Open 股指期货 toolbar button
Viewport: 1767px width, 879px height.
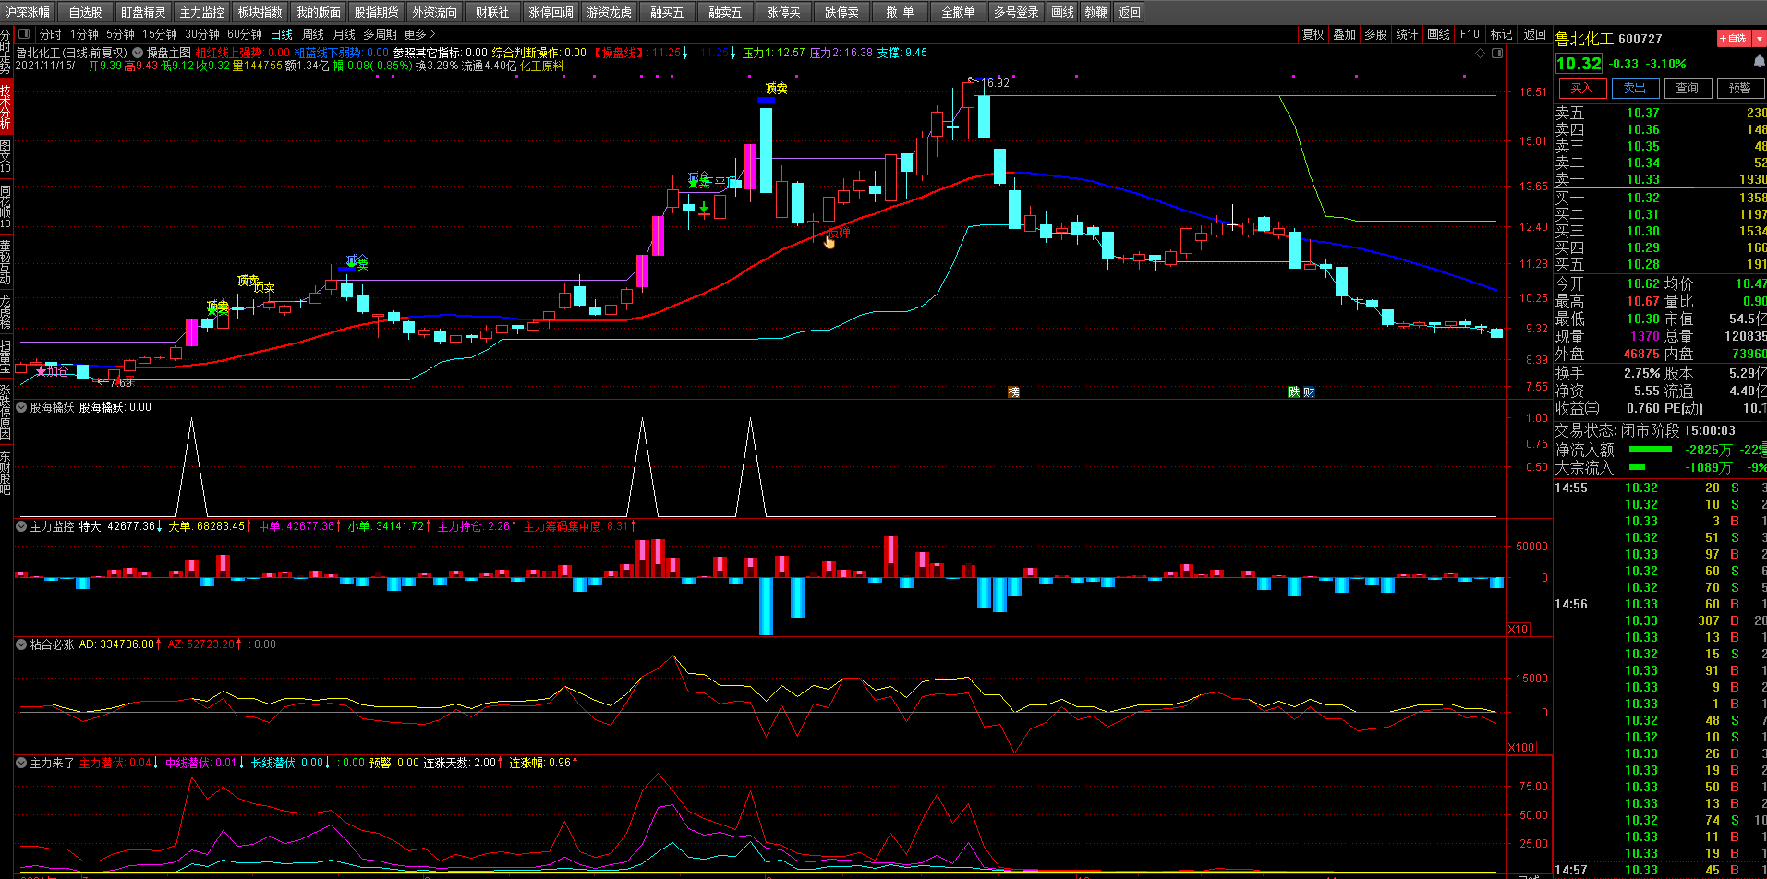376,12
